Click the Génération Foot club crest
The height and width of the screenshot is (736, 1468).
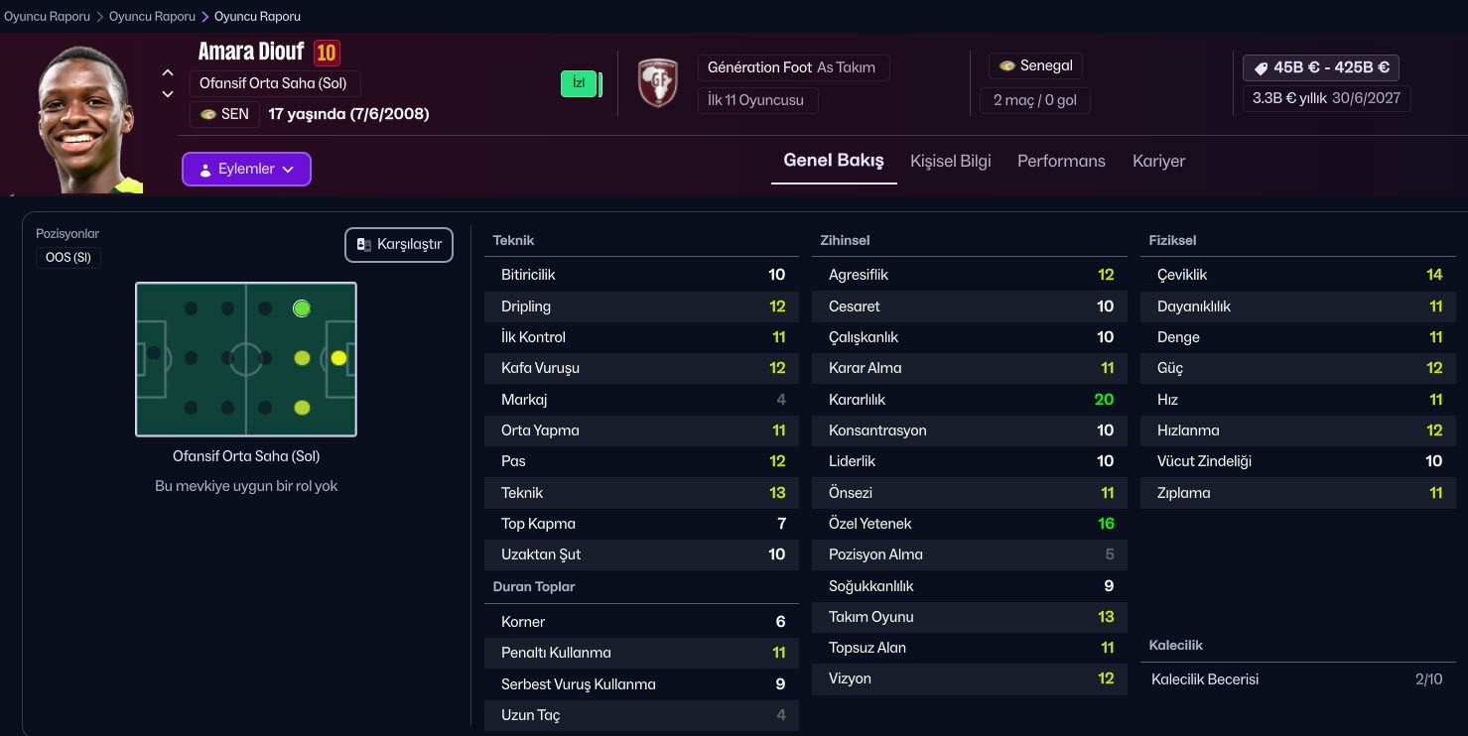pos(657,83)
